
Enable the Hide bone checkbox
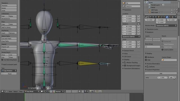tap(146, 60)
